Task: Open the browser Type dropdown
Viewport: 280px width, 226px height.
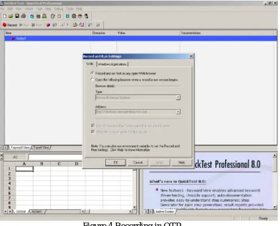Action: coord(178,97)
